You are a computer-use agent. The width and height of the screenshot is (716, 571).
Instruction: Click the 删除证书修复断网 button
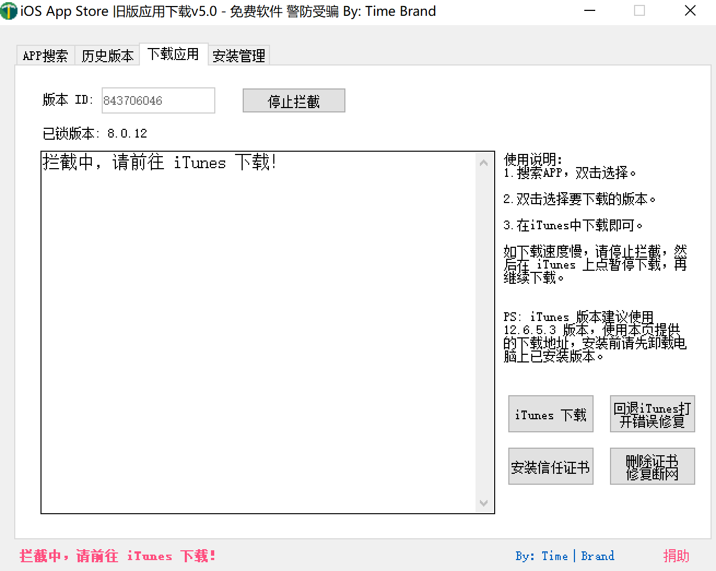653,467
